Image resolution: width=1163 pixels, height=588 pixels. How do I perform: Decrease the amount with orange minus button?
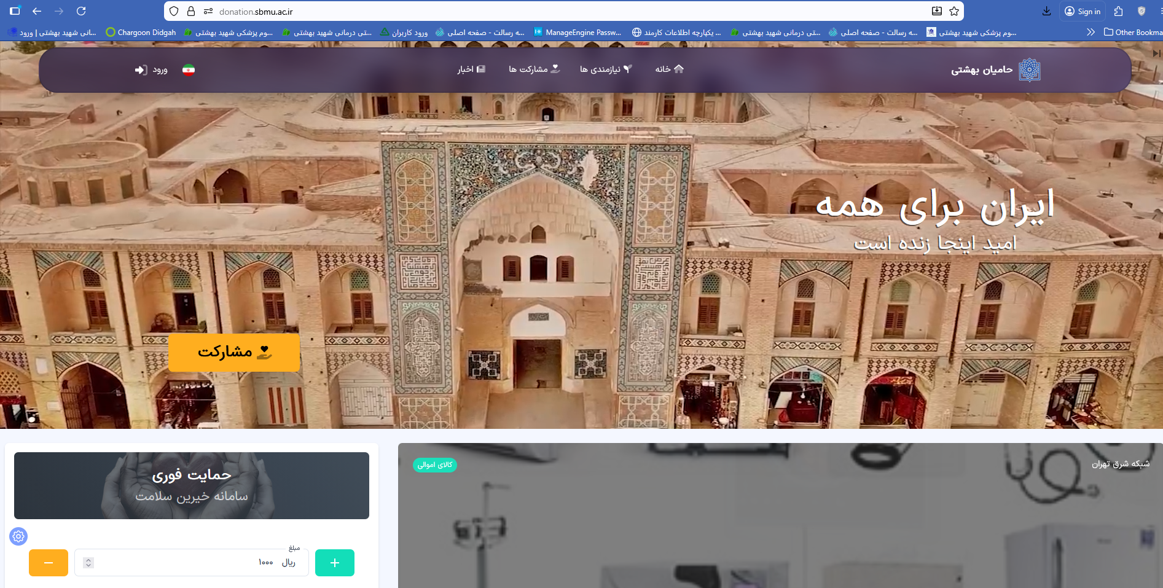[x=49, y=563]
